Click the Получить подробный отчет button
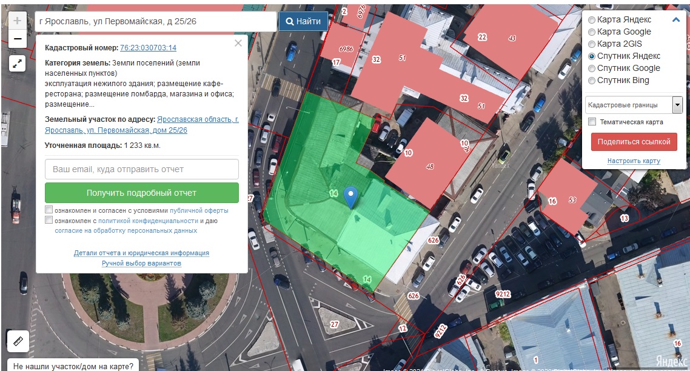This screenshot has width=690, height=371. pos(142,193)
